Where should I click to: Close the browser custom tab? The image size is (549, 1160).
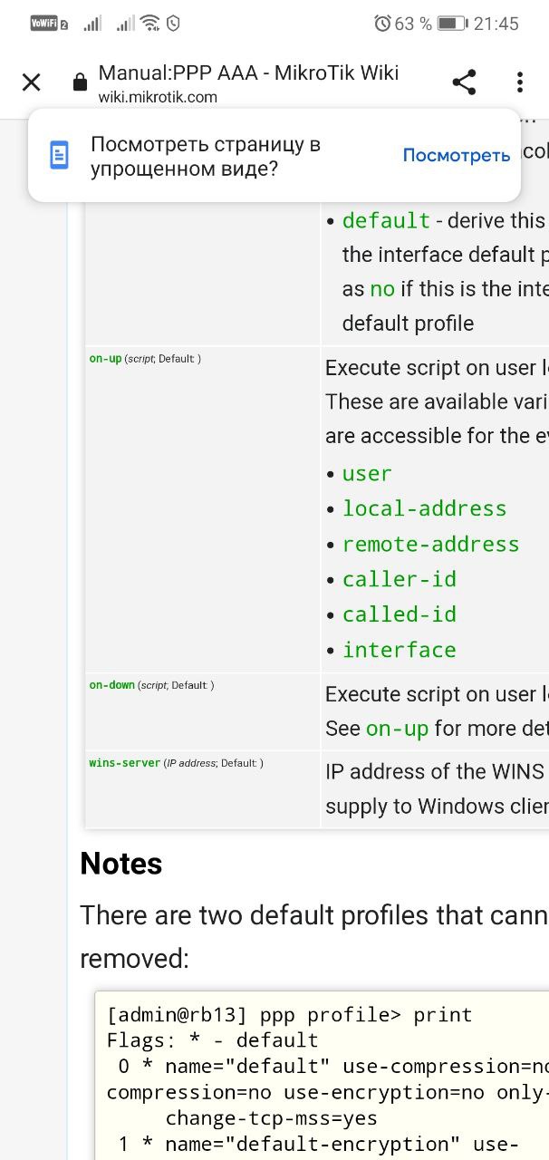coord(31,82)
